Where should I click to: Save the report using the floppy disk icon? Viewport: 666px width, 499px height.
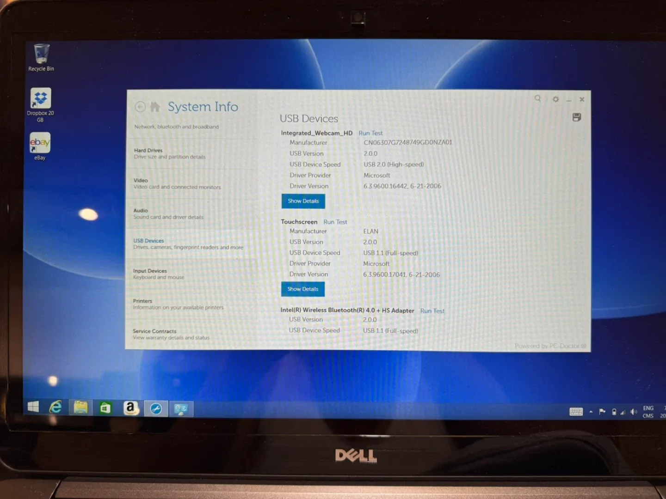tap(576, 117)
